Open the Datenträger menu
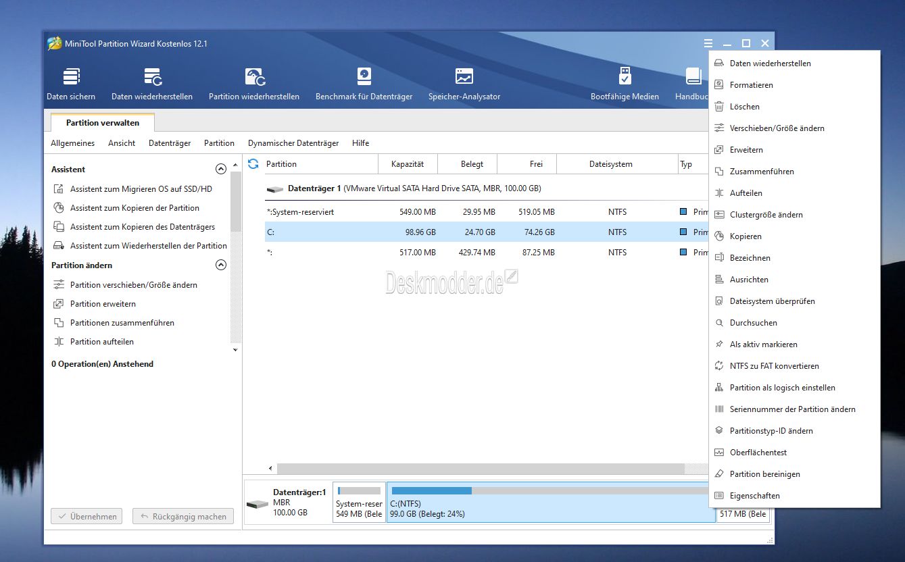Screen dimensions: 905x562 click(170, 143)
